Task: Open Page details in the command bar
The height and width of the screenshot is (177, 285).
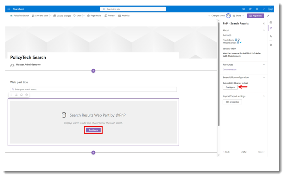Action: coord(94,16)
